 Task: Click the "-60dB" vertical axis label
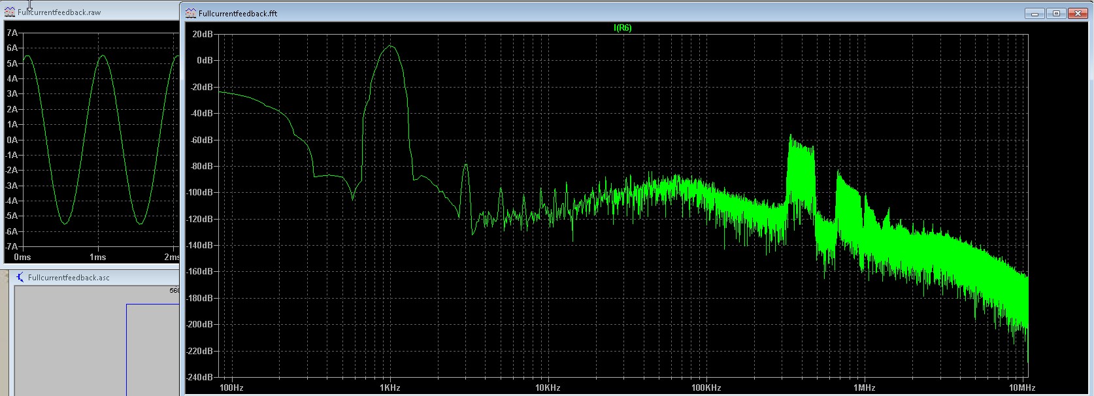[x=201, y=140]
